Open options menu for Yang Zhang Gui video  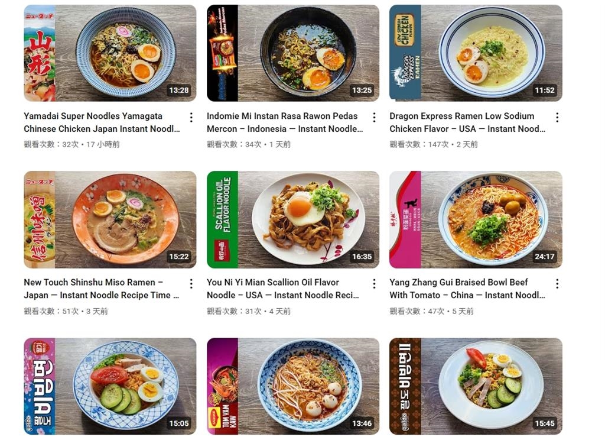(557, 283)
